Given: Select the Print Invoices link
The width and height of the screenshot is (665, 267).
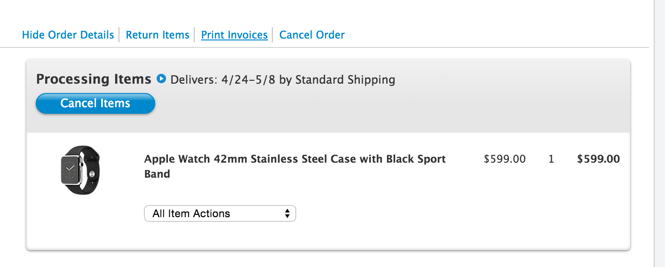Looking at the screenshot, I should click(x=234, y=35).
